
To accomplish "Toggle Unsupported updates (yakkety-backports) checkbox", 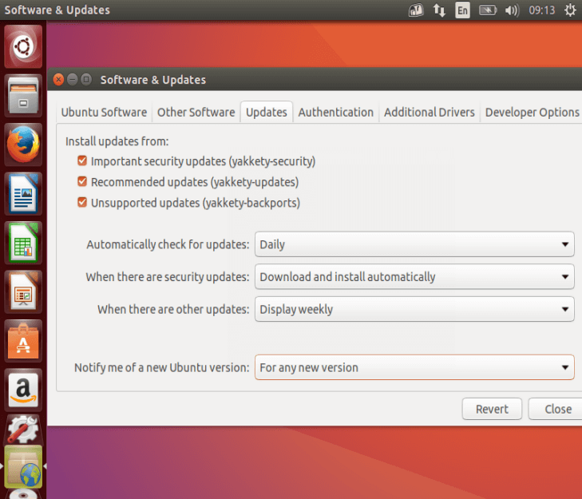I will point(82,202).
